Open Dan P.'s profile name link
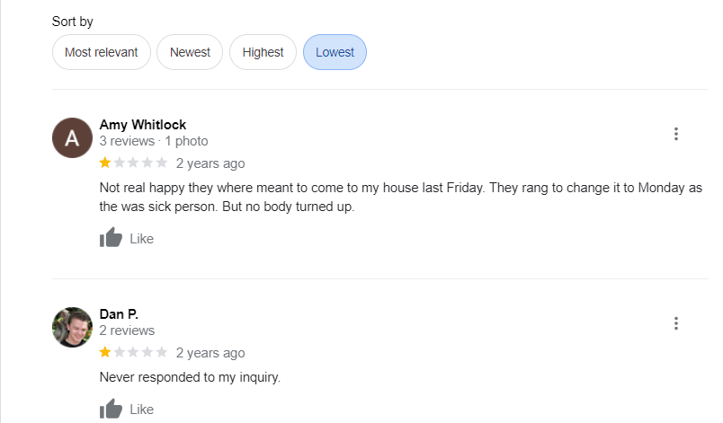The width and height of the screenshot is (723, 423). [119, 314]
